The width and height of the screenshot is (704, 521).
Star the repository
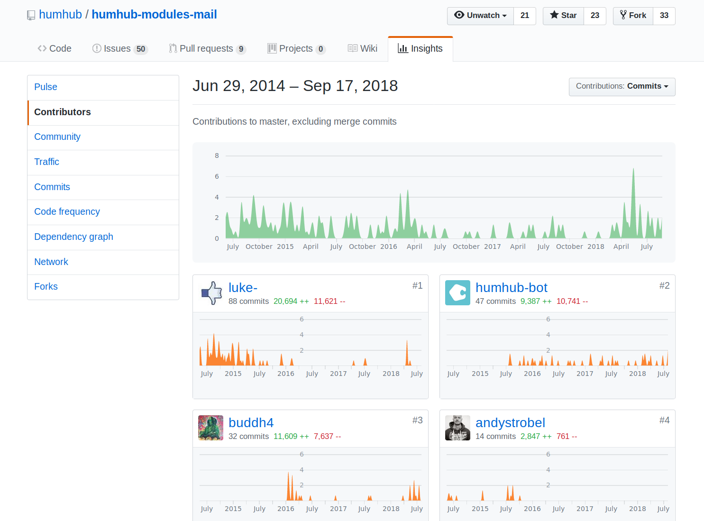(563, 16)
